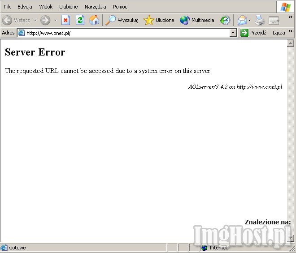The width and height of the screenshot is (296, 253).
Task: Click the Windows flag logo throbber
Action: click(286, 7)
